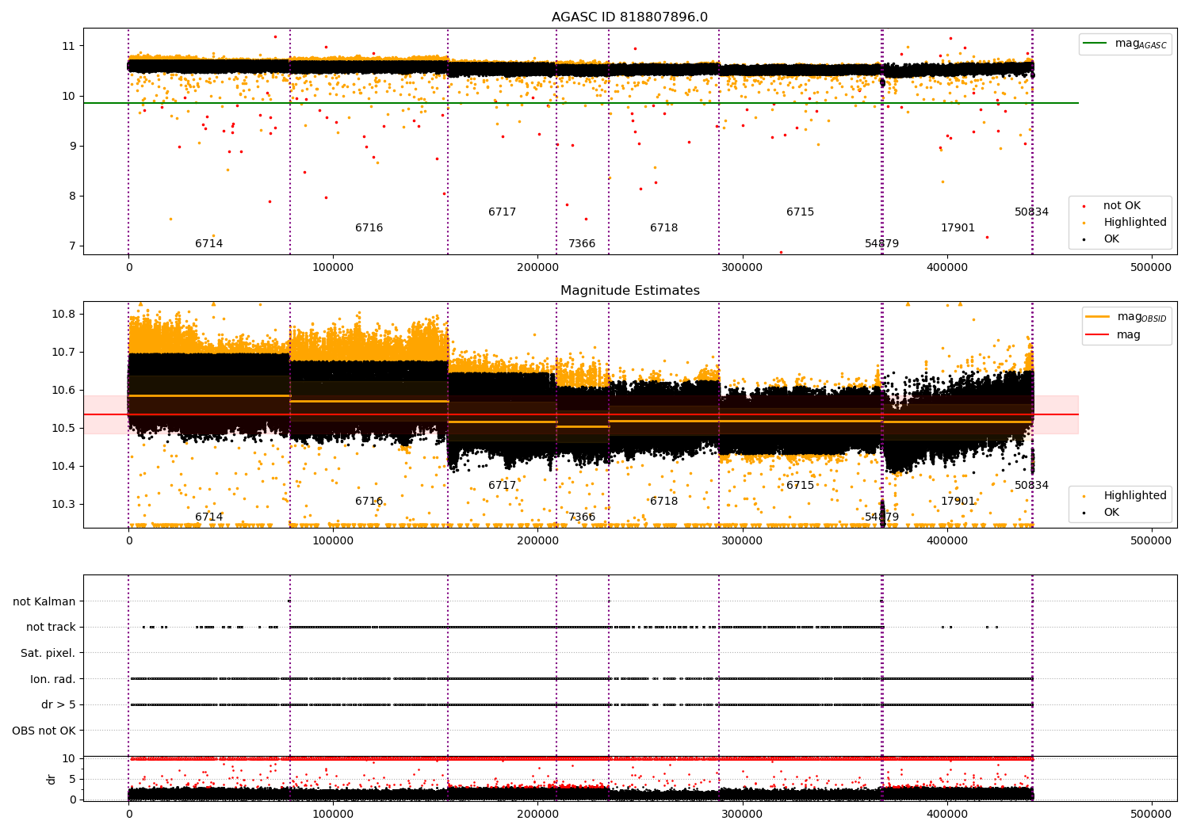This screenshot has width=1189, height=832.
Task: Click obsid label 6718 in the top plot
Action: 664,228
